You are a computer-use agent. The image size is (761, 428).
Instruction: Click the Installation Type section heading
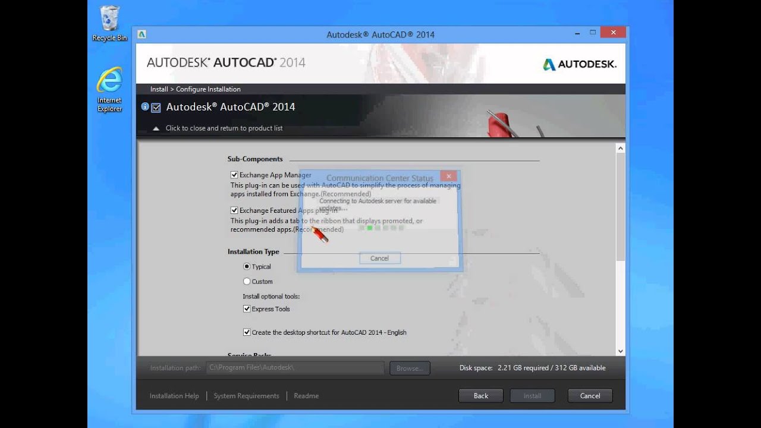click(x=253, y=251)
